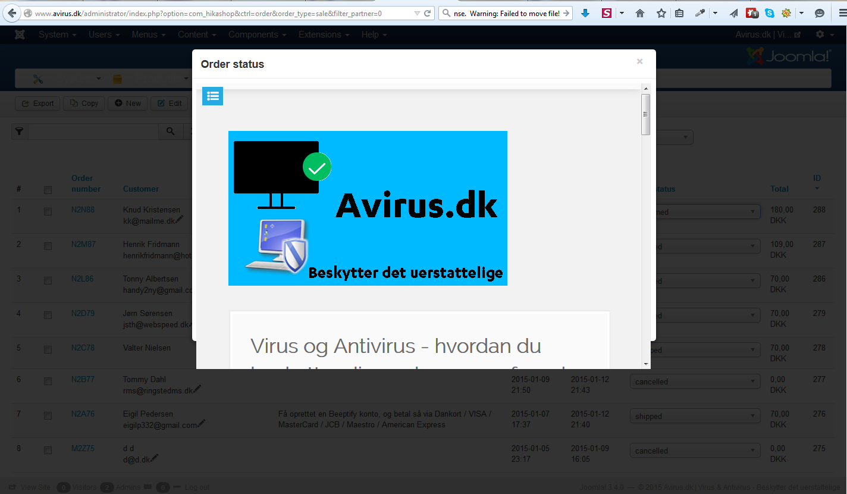Open the Content menu
Viewport: 847px width, 494px height.
point(197,35)
